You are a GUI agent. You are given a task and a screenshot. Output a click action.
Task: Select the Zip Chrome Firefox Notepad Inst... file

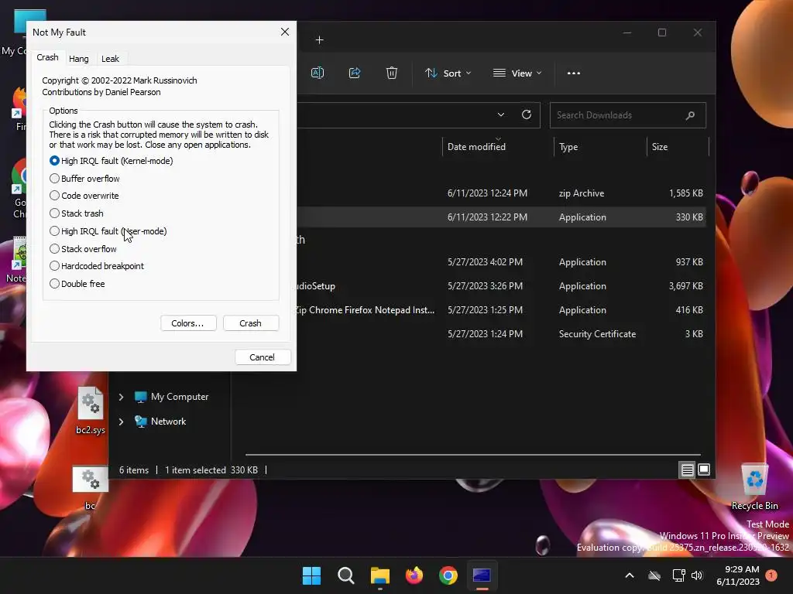click(501, 309)
